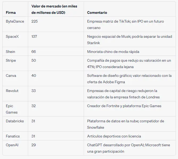Select the Fanatics row name
The height and width of the screenshot is (159, 178).
13,136
